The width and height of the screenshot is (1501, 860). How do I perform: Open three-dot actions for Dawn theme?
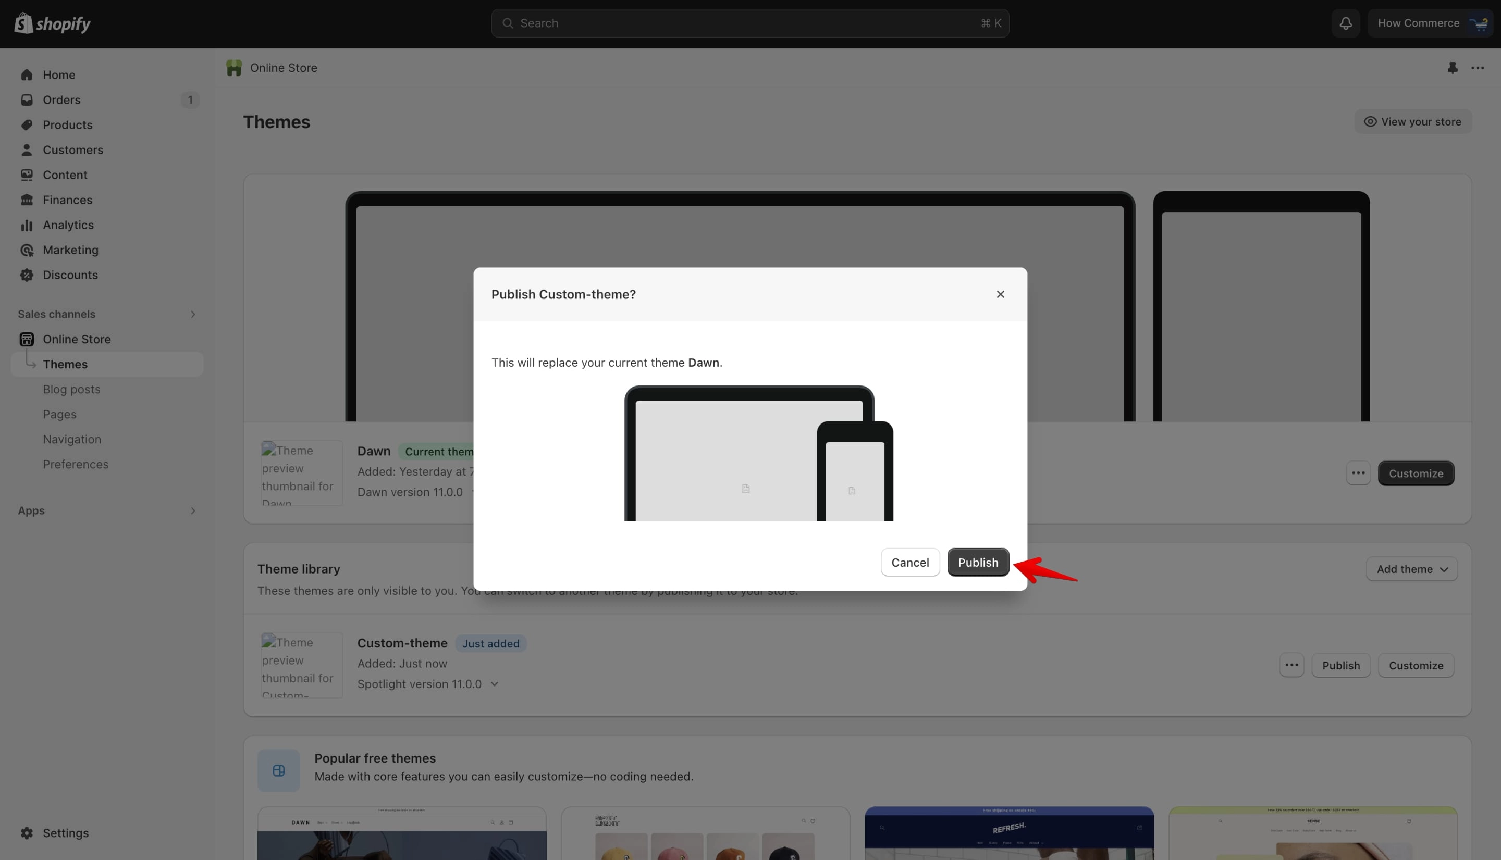point(1358,473)
